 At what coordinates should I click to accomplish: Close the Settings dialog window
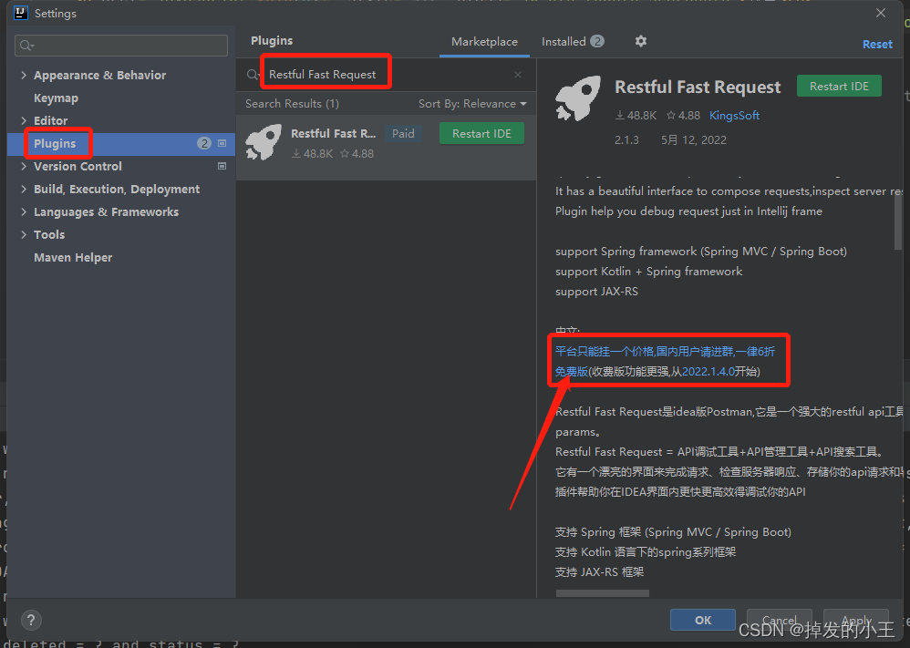(x=881, y=13)
